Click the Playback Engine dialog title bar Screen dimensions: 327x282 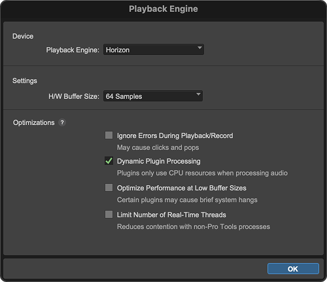tap(163, 9)
